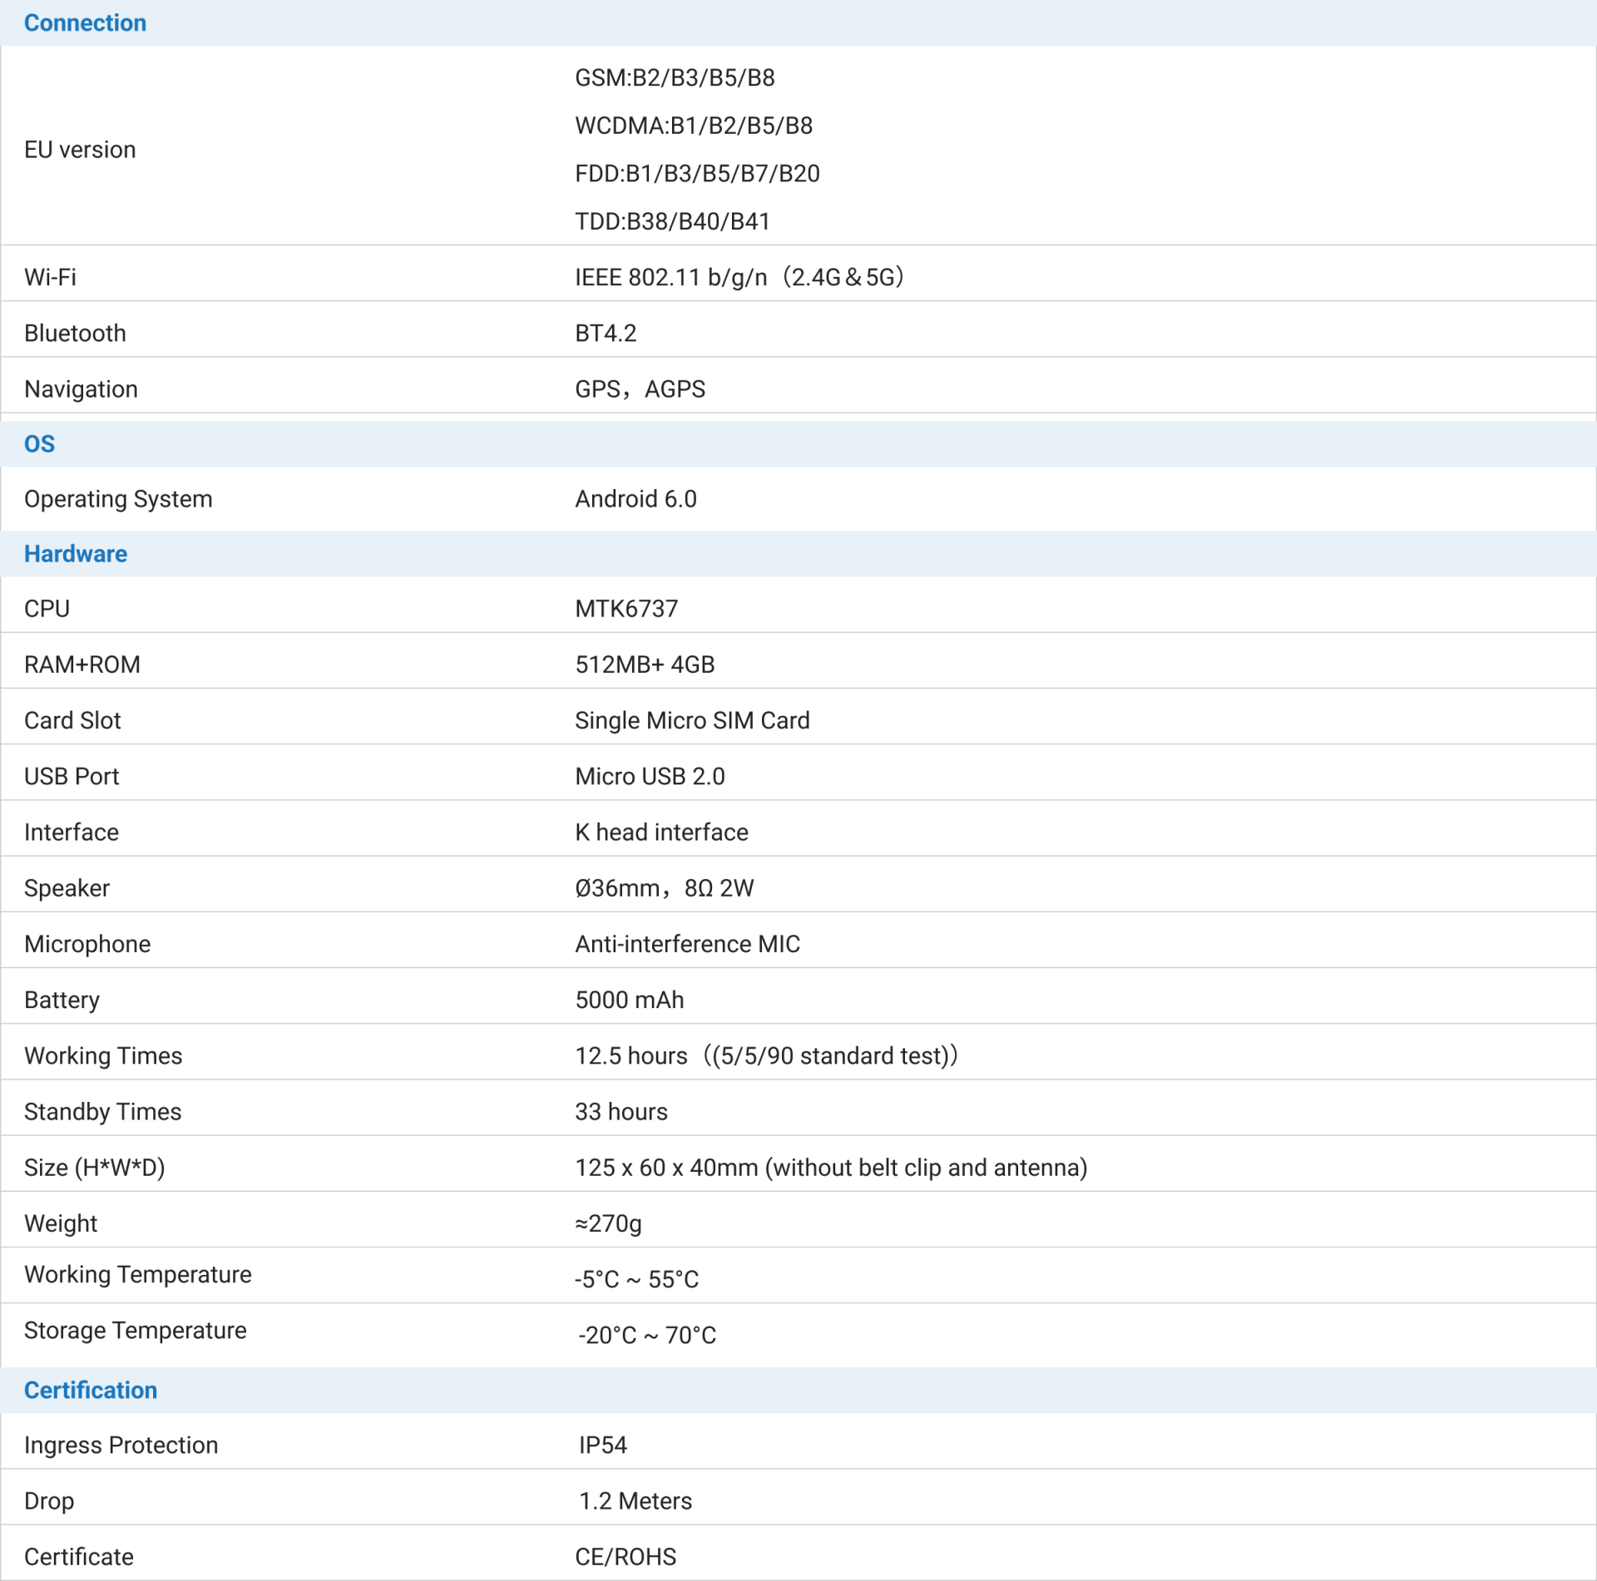This screenshot has width=1597, height=1581.
Task: Click the Certification section header
Action: click(x=91, y=1391)
